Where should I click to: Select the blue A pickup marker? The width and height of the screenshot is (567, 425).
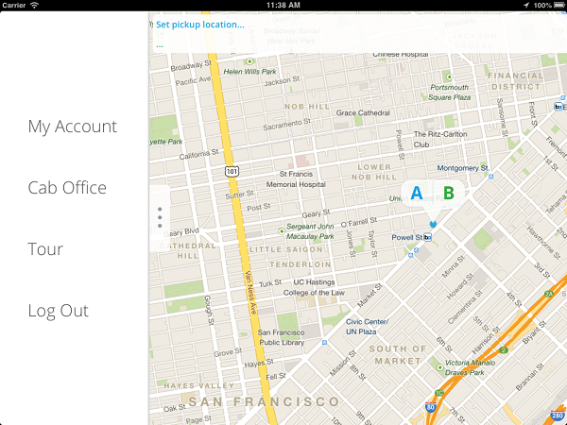pyautogui.click(x=417, y=193)
